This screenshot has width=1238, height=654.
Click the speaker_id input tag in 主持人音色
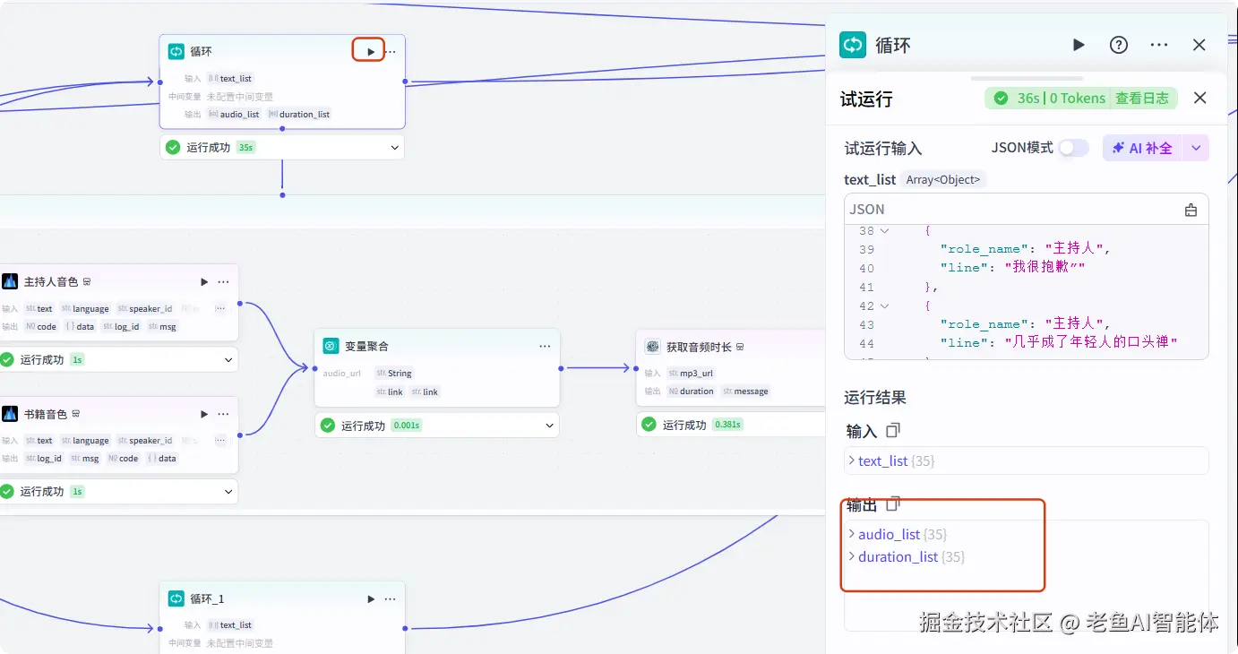pyautogui.click(x=145, y=308)
